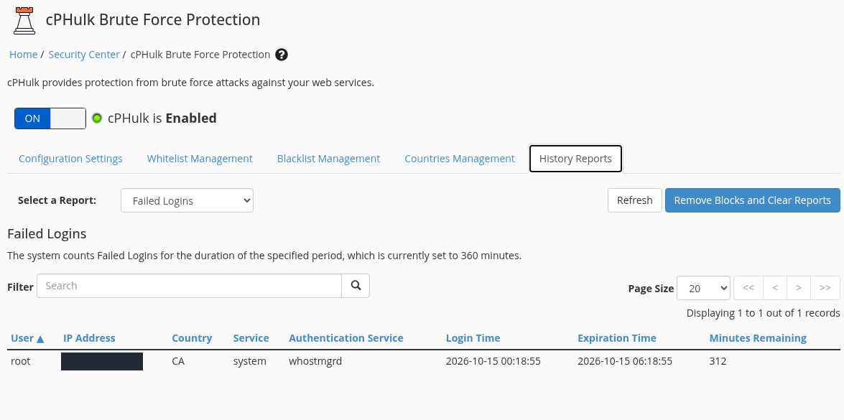The image size is (844, 420).
Task: Sort the table by Expiration Time
Action: click(617, 338)
